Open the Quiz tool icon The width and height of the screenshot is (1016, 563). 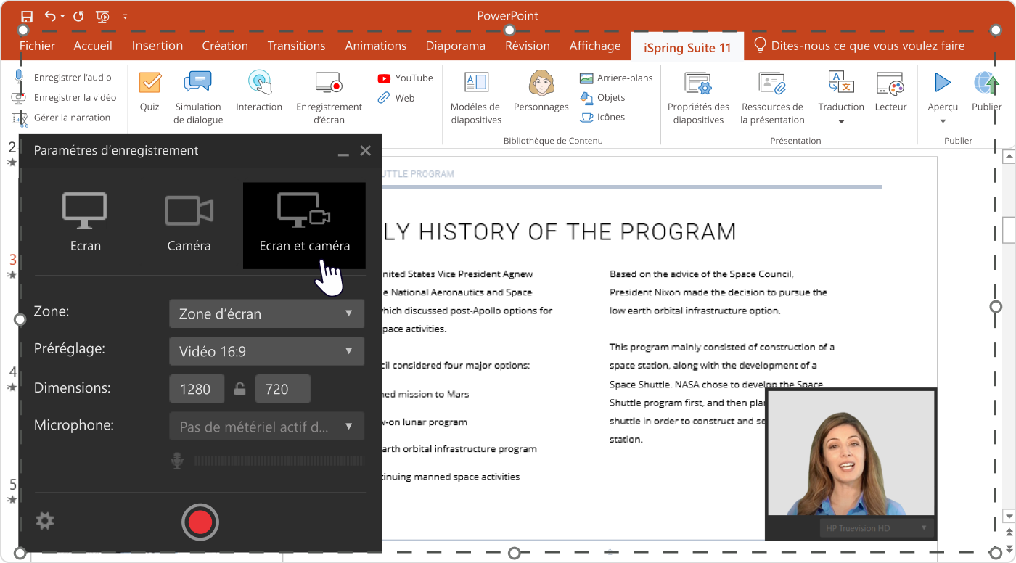point(149,83)
